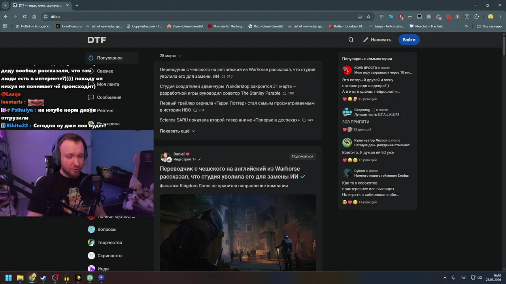Open OBS Studio from the taskbar
The width and height of the screenshot is (506, 284).
pos(55,278)
